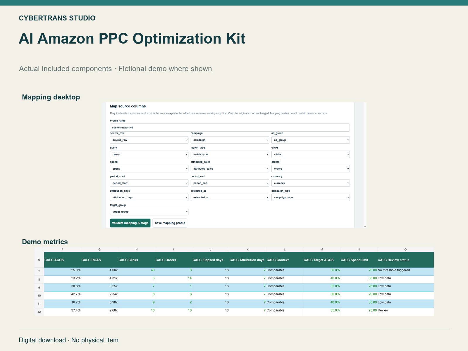Viewport: 468px width, 351px height.
Task: Open the extracted_at dropdown
Action: click(x=230, y=197)
